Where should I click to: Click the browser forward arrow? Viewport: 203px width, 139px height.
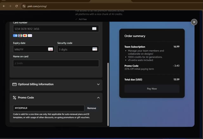tap(10, 6)
